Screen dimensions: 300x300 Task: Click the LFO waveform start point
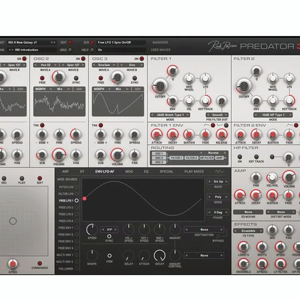84,199
